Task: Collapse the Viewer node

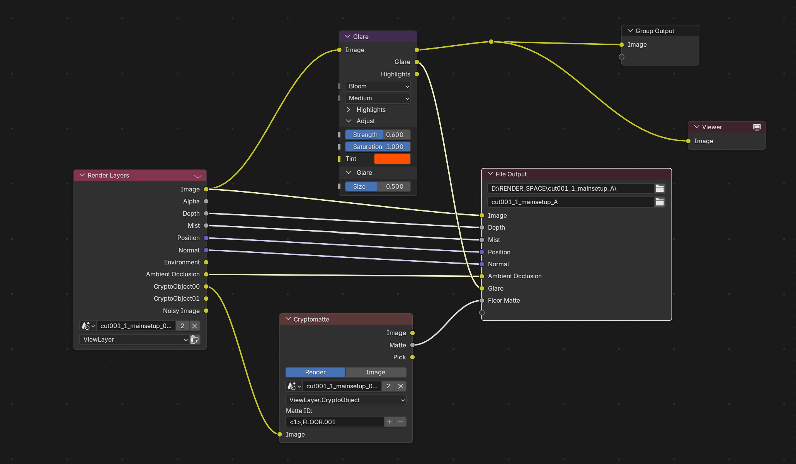Action: pos(697,127)
